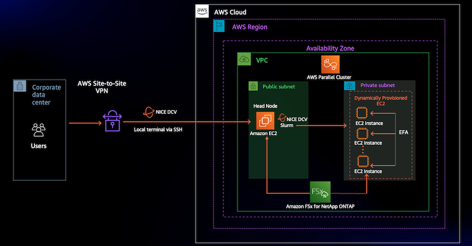This screenshot has width=472, height=246.
Task: Click the AWS Parallel Cluster caption
Action: pos(329,77)
